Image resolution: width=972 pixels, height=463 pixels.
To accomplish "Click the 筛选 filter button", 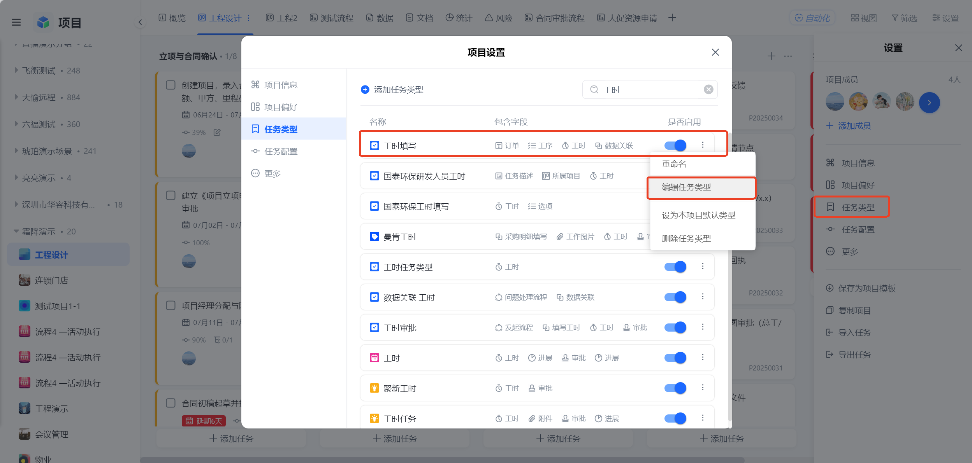I will point(904,18).
